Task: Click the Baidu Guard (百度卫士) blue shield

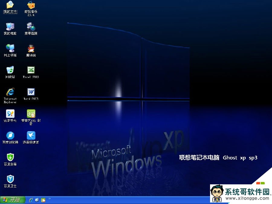Action: coord(10,179)
